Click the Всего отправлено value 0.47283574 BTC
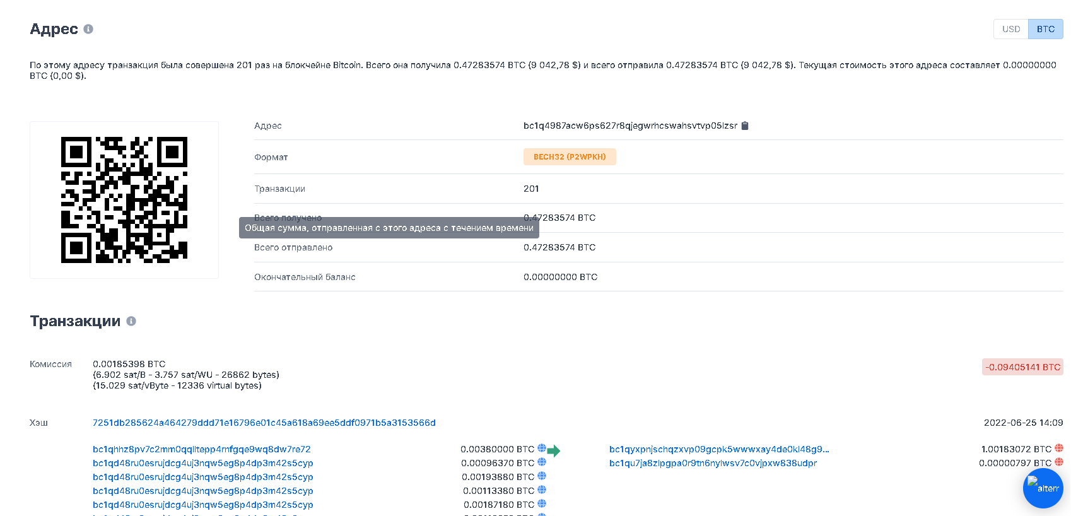 [x=559, y=247]
